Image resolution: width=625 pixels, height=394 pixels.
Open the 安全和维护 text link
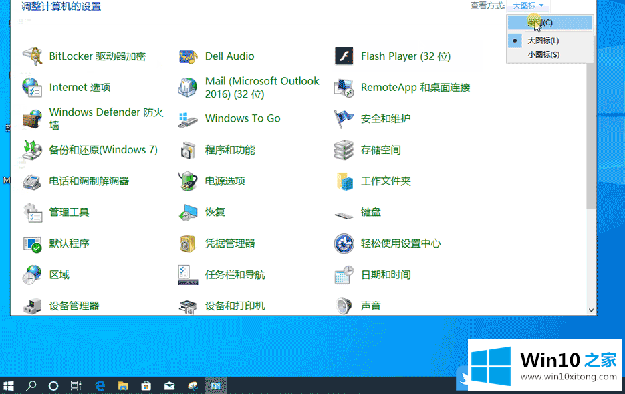click(x=386, y=118)
